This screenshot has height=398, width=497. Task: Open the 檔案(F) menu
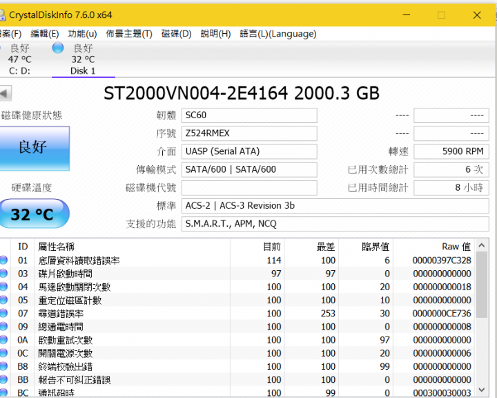click(11, 34)
